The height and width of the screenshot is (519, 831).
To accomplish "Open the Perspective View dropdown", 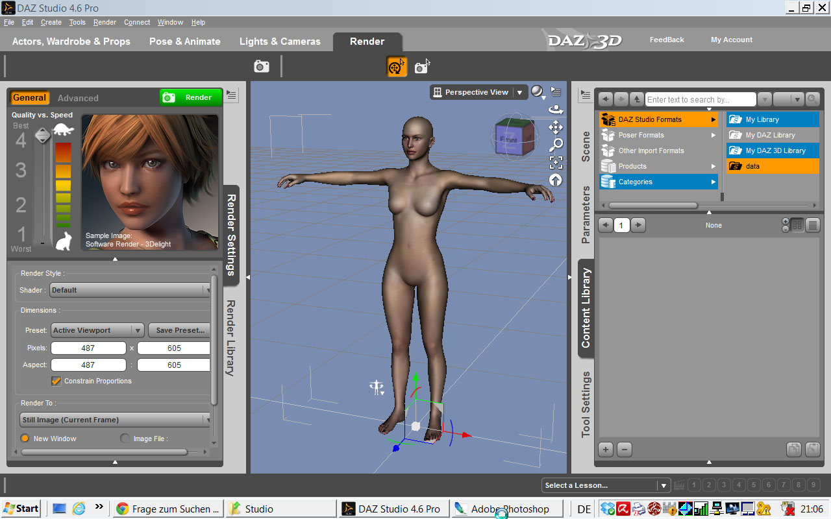I will tap(479, 92).
